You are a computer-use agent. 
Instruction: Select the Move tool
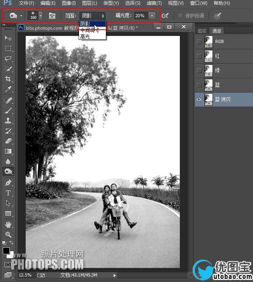pyautogui.click(x=8, y=38)
